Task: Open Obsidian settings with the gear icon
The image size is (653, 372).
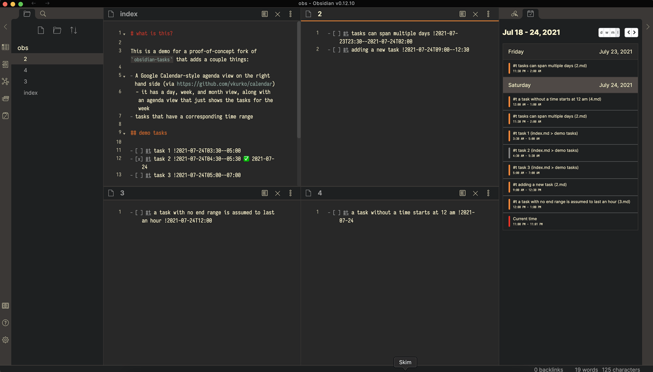Action: (x=6, y=339)
